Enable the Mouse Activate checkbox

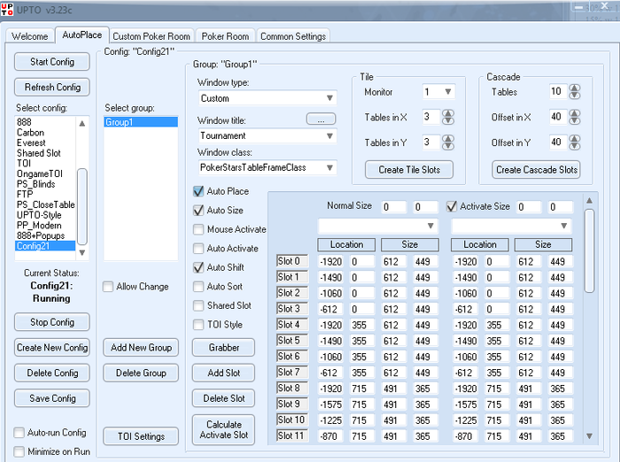click(199, 229)
